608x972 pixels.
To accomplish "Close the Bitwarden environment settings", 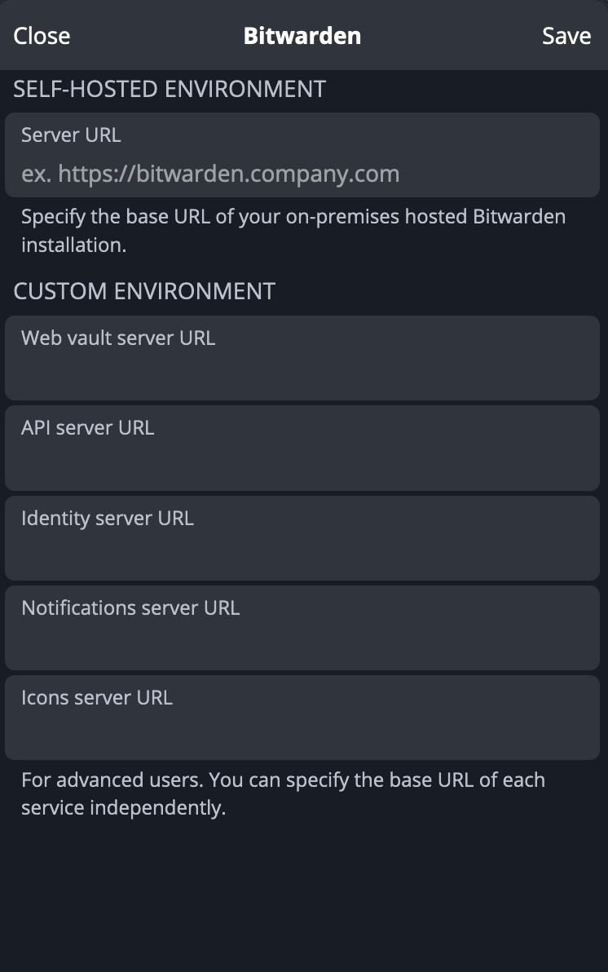I will 42,36.
